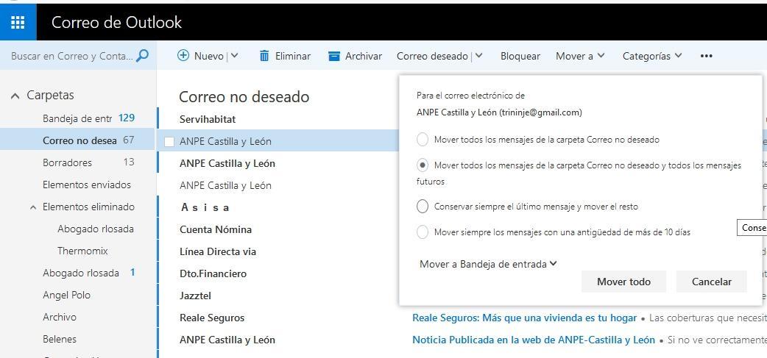Select Mover todos los mensajes de la carpeta option

(423, 140)
